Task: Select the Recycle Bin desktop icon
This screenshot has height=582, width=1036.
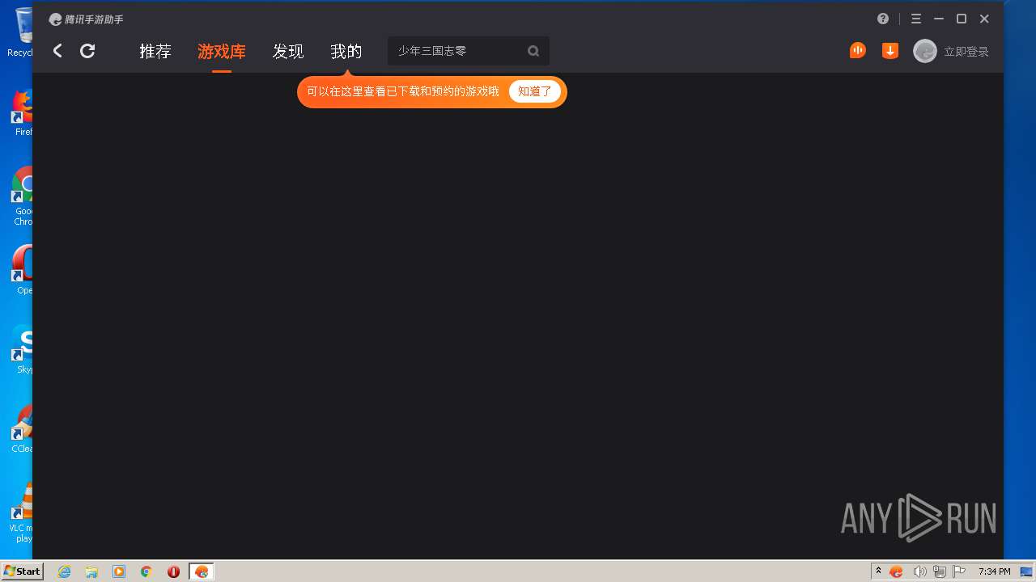Action: tap(19, 32)
